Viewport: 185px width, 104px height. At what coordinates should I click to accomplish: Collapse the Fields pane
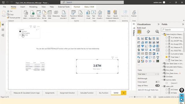point(183,24)
